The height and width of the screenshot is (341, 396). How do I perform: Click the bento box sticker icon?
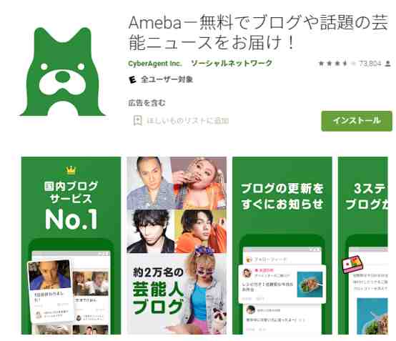tap(353, 265)
